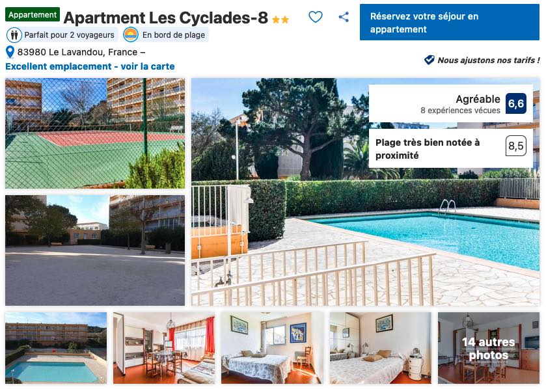
Task: Click the share icon
Action: tap(344, 17)
